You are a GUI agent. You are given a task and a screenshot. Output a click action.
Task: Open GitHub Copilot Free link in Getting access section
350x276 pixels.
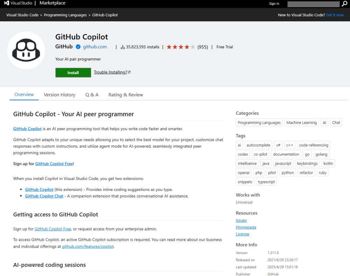(x=53, y=229)
